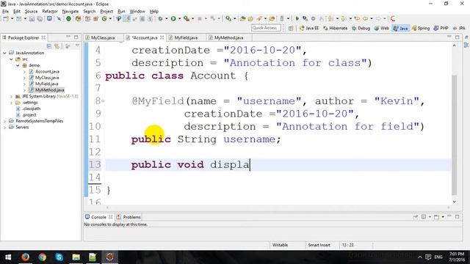
Task: Maximize the editor area icon
Action: tap(457, 37)
